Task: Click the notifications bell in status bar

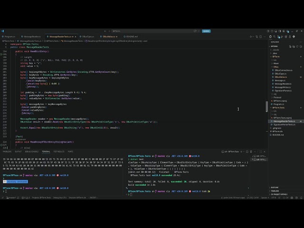Action: click(x=301, y=198)
